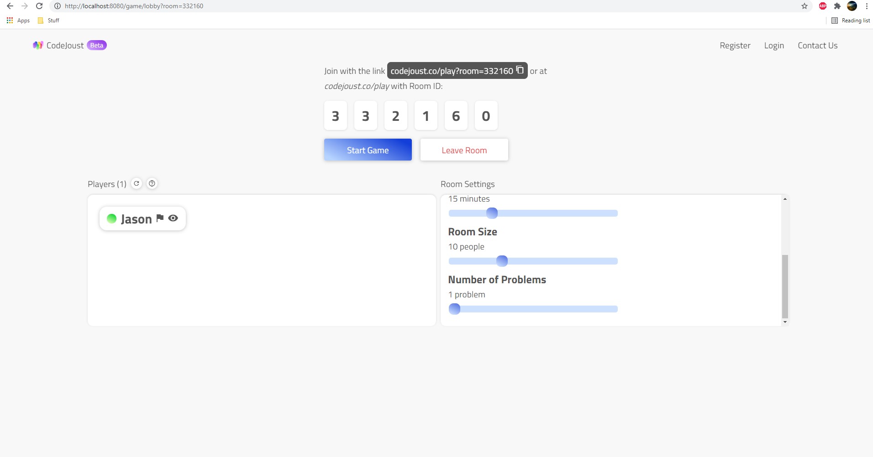Copy the room join link icon

pyautogui.click(x=520, y=70)
